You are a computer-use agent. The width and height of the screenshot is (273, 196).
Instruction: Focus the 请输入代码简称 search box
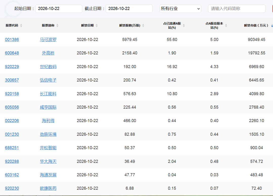point(237,9)
